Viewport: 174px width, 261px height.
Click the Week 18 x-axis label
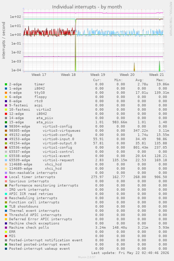point(68,75)
